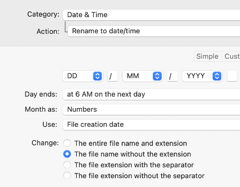Open the 'Use' File creation date dropdown
This screenshot has width=240, height=187.
pos(151,125)
